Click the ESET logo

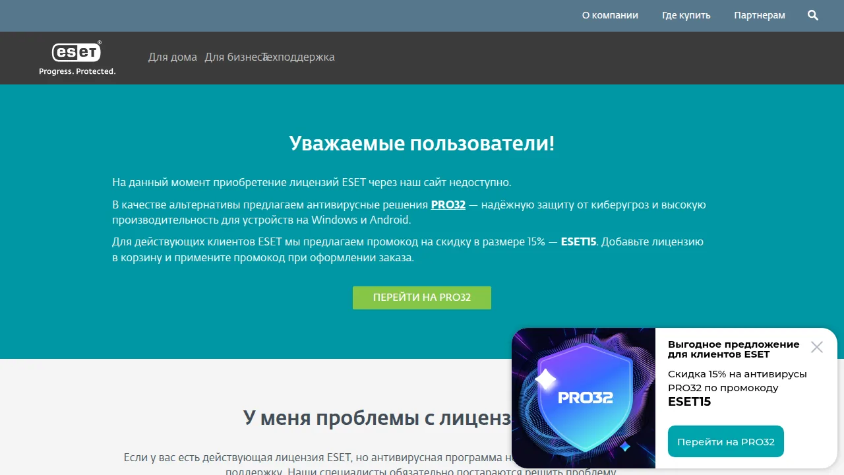[x=77, y=58]
